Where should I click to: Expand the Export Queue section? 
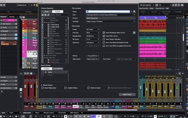[42, 85]
